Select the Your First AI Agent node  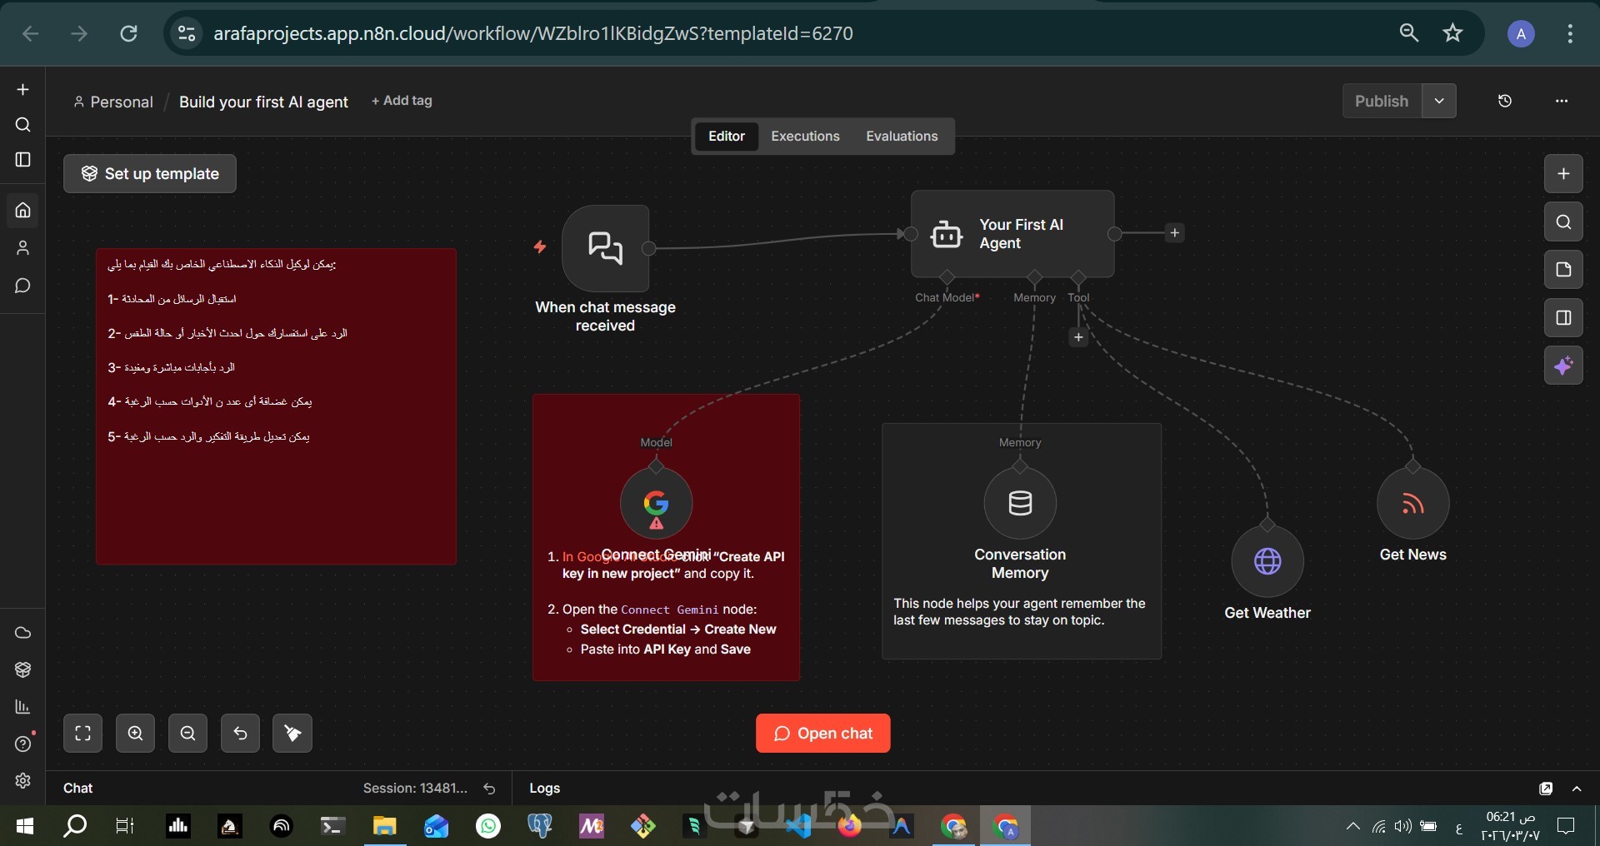pyautogui.click(x=1012, y=234)
